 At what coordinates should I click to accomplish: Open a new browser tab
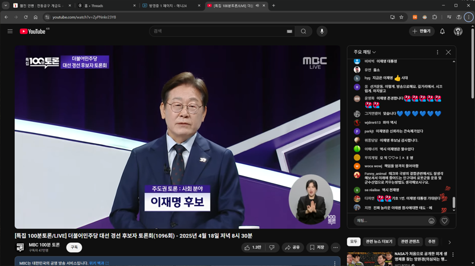[x=274, y=5]
